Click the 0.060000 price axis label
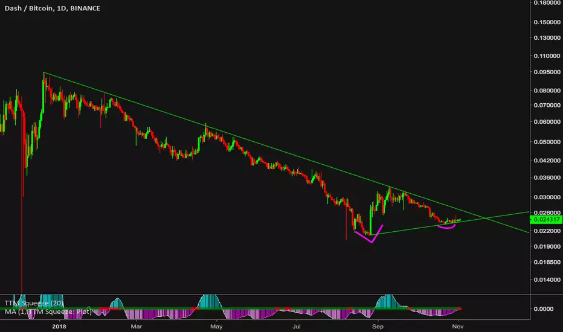 point(547,122)
